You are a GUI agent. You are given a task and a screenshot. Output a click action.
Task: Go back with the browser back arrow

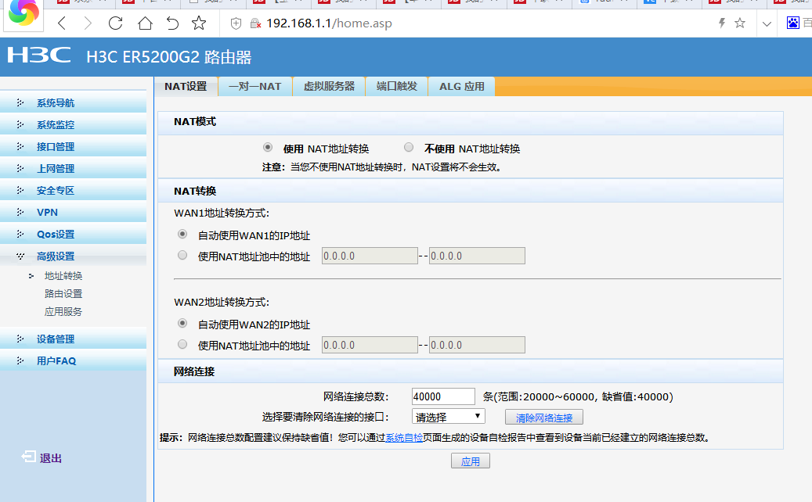pos(62,23)
